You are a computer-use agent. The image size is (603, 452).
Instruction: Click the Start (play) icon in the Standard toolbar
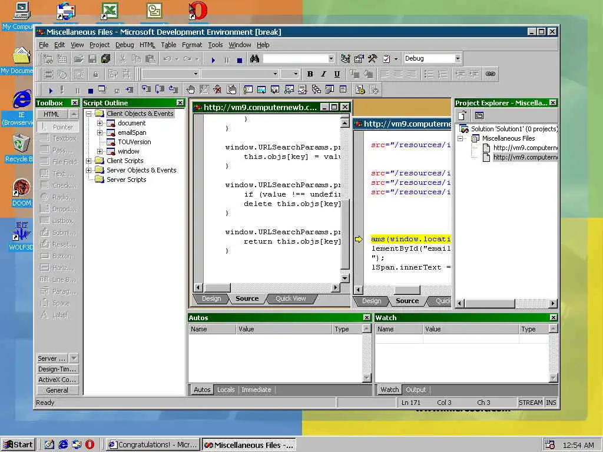coord(213,59)
